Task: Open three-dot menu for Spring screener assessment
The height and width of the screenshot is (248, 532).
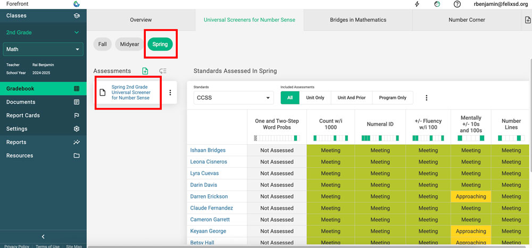Action: tap(170, 93)
